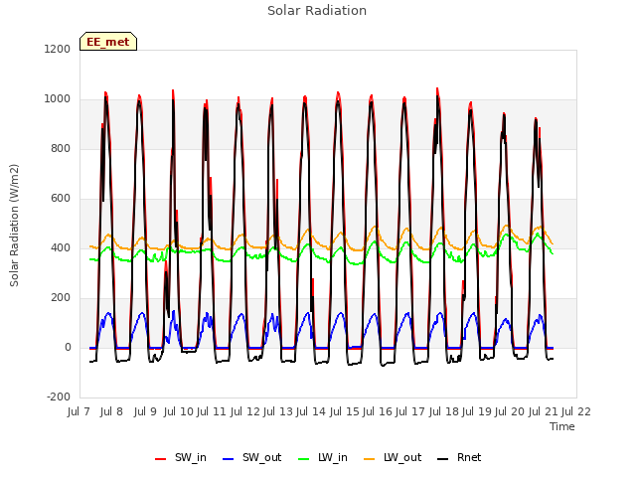This screenshot has height=477, width=636.
Task: Click the Jul 13 x-axis tick label
Action: [278, 412]
